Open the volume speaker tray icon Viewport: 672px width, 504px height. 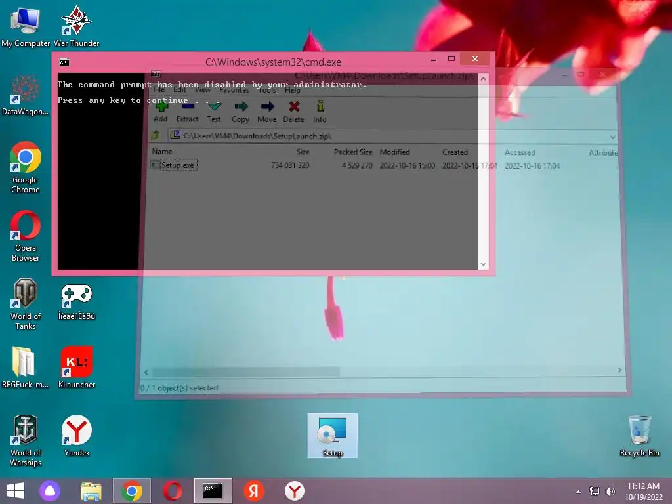point(610,492)
